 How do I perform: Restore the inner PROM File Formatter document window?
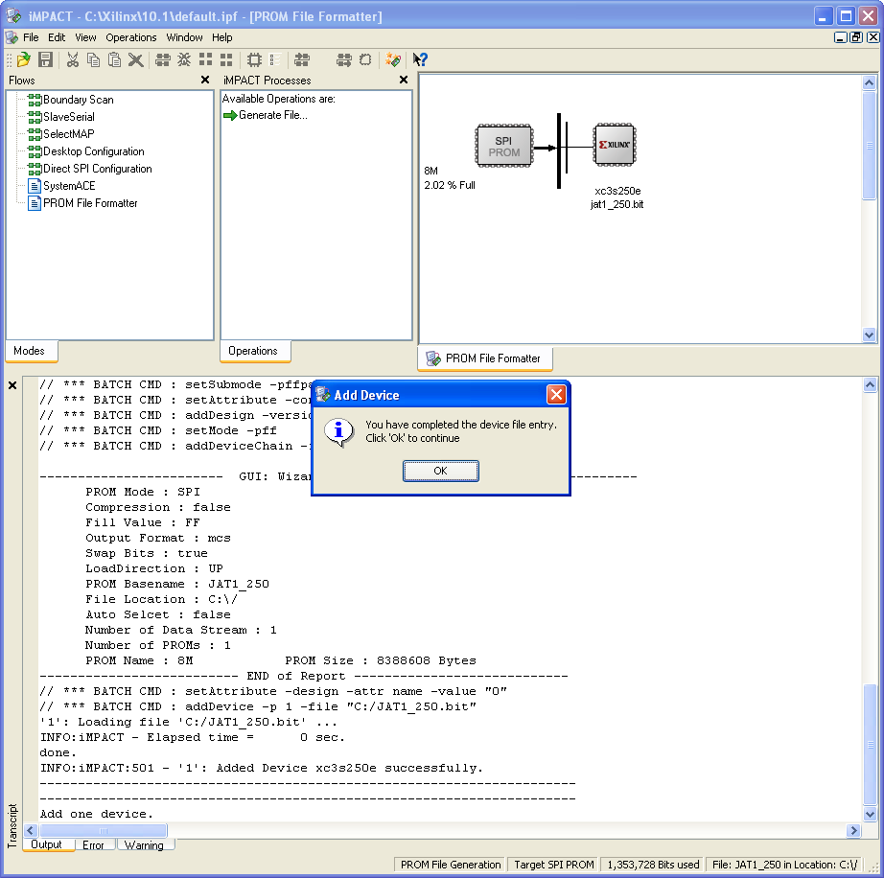pos(856,37)
